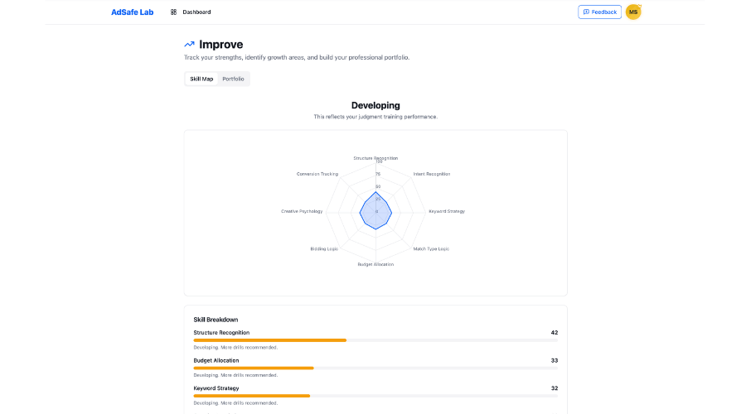Click the Creative Psychology radar label
The height and width of the screenshot is (414, 746).
302,211
